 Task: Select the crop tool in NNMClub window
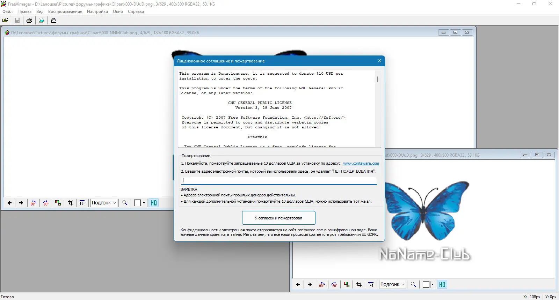(70, 203)
